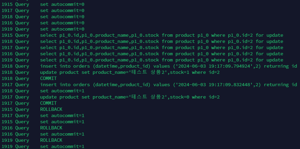Image resolution: width=300 pixels, height=149 pixels.
Task: Click the COMMIT statement of thread 1917
Action: pos(48,103)
